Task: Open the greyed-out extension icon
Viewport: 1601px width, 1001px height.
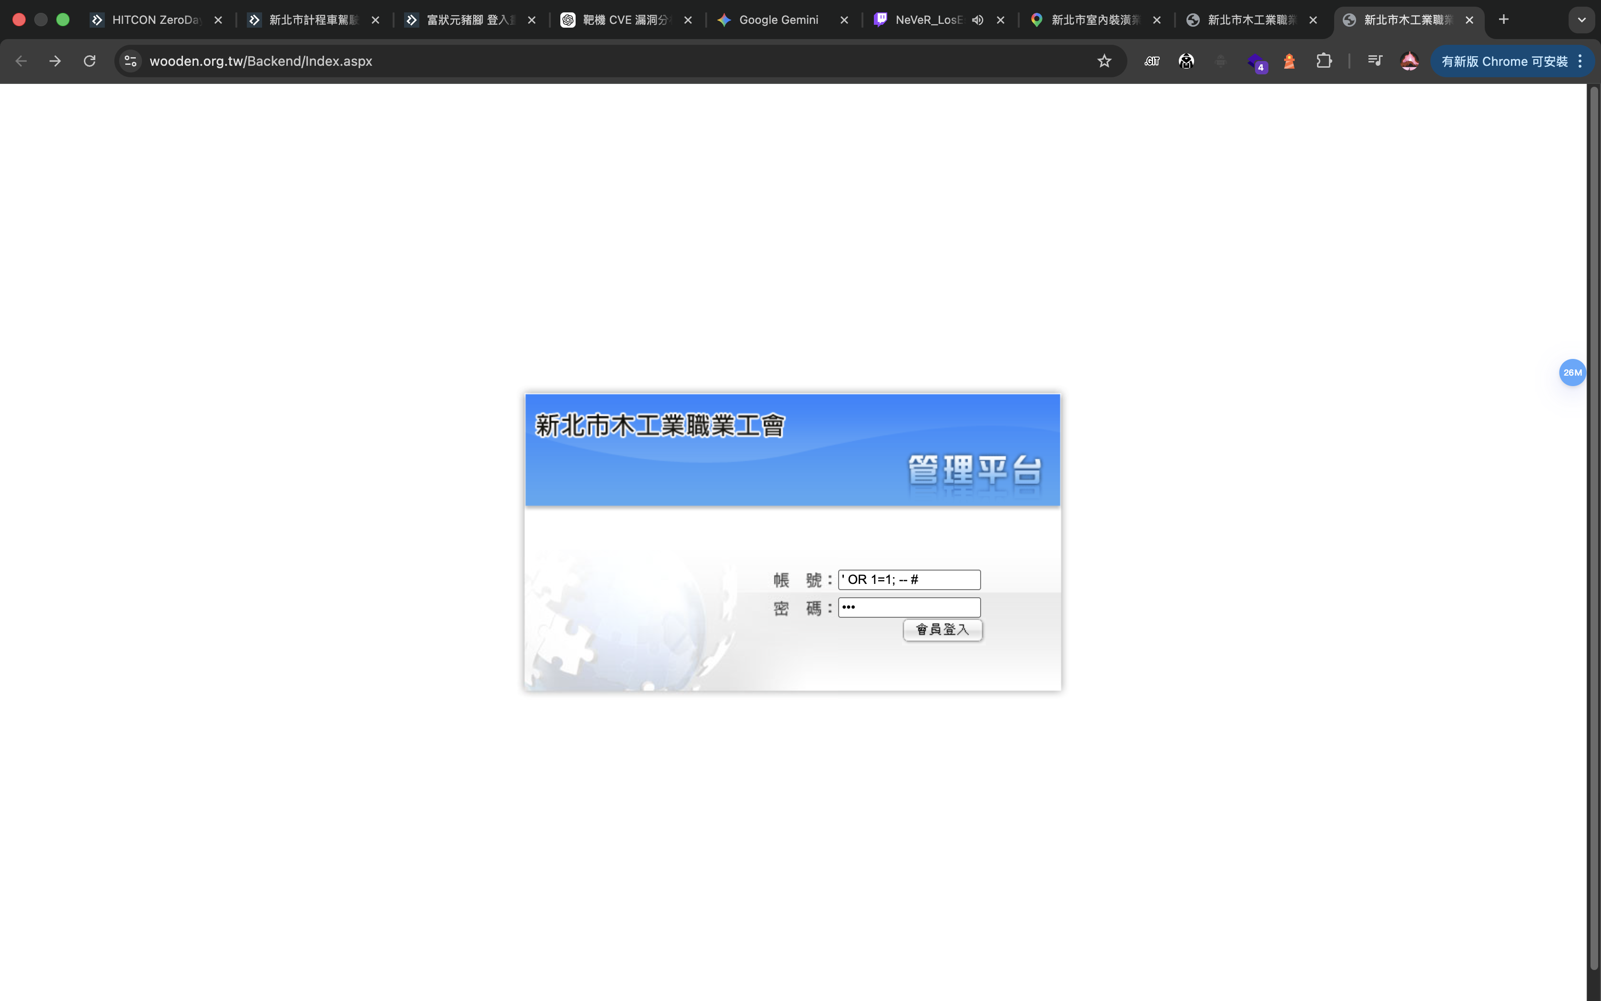Action: (x=1221, y=61)
